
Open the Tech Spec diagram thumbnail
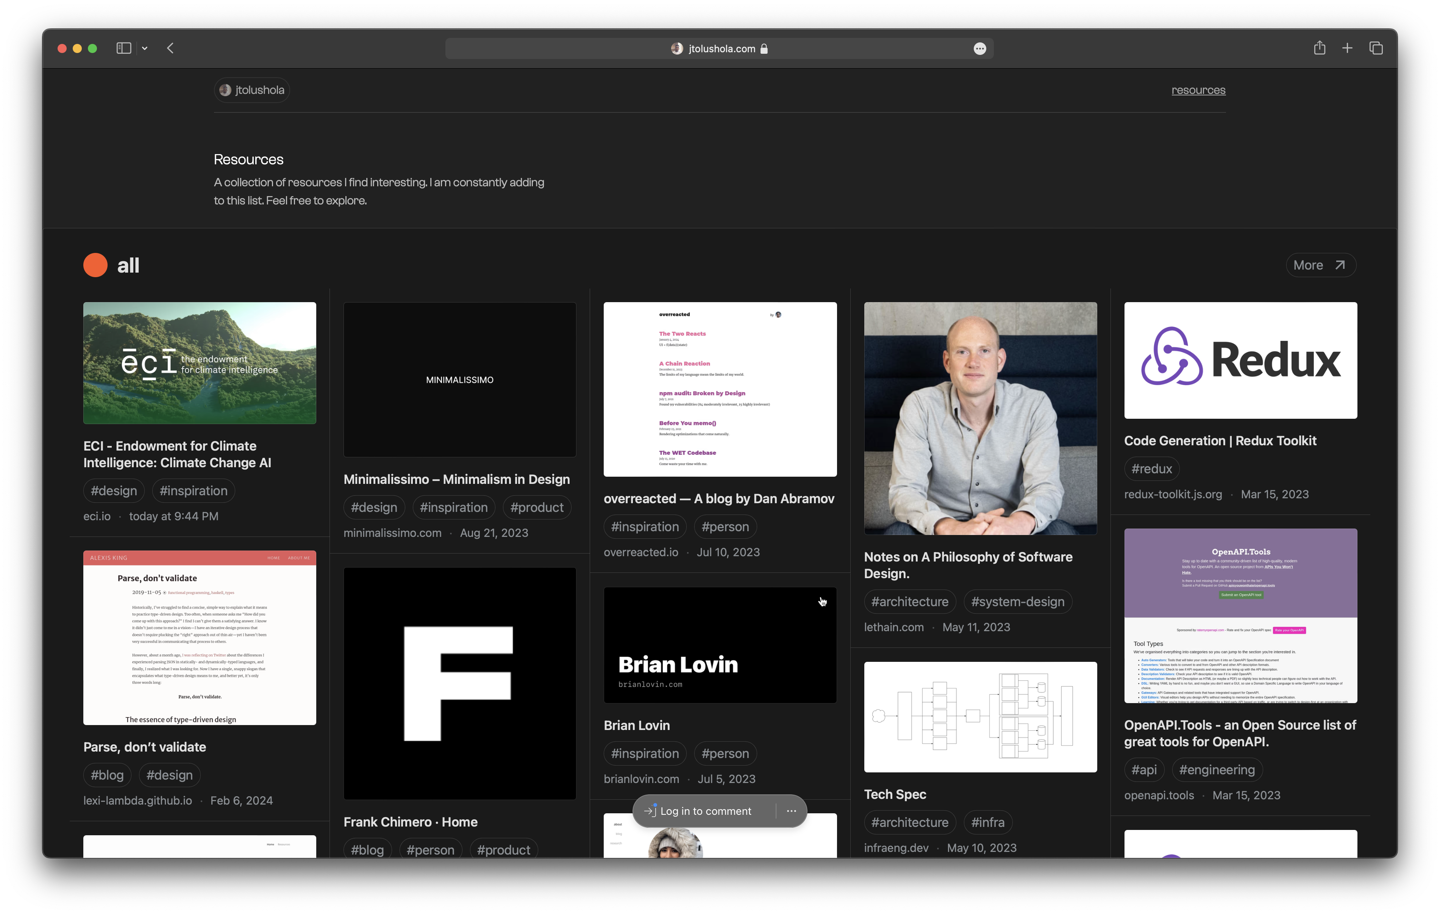(981, 717)
